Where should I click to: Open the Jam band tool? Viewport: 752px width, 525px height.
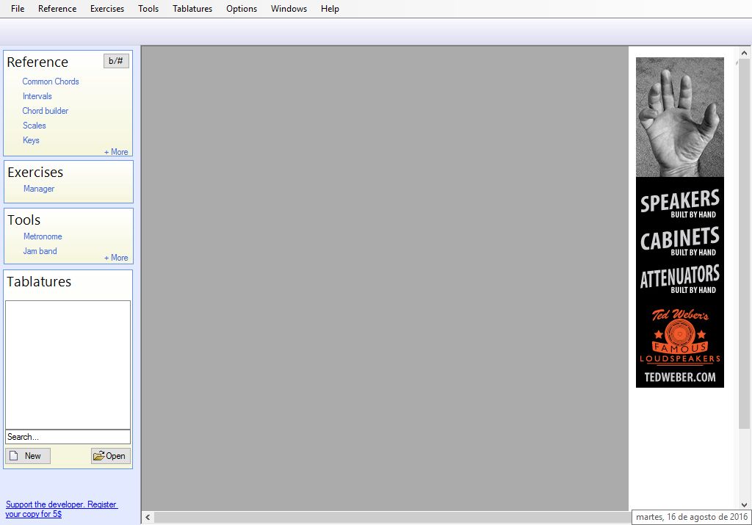click(x=40, y=251)
